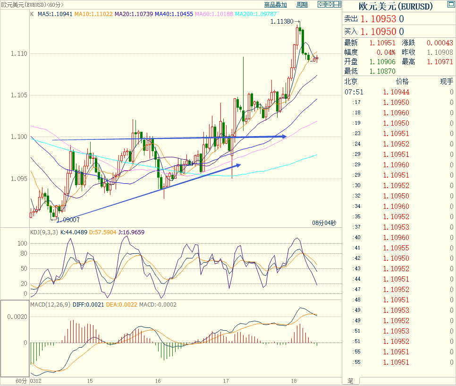Click the 60分 period label at bottom-left
The image size is (456, 386).
click(x=21, y=381)
